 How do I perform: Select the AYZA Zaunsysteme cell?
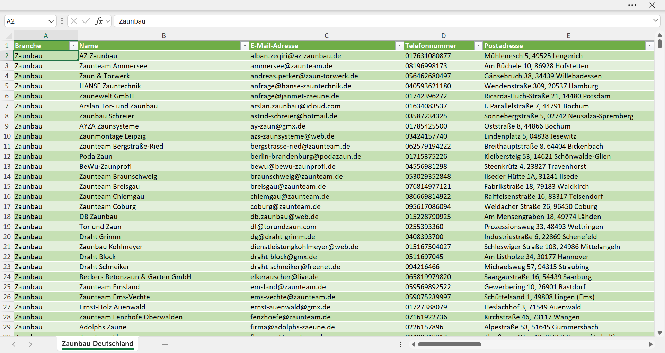tap(163, 126)
